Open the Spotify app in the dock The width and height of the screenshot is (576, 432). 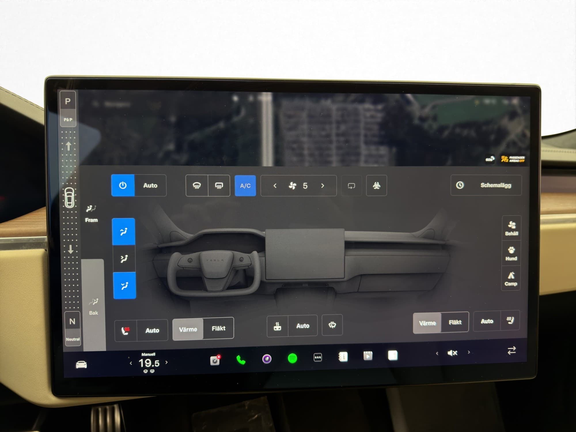[292, 359]
